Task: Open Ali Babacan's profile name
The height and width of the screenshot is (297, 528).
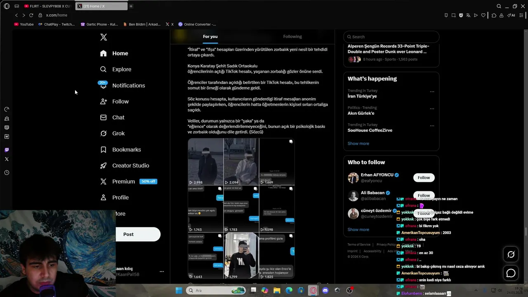Action: (x=372, y=193)
